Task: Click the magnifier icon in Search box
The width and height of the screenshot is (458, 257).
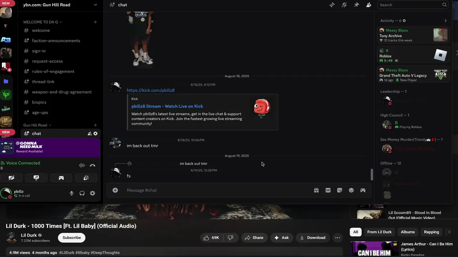Action: (x=444, y=5)
